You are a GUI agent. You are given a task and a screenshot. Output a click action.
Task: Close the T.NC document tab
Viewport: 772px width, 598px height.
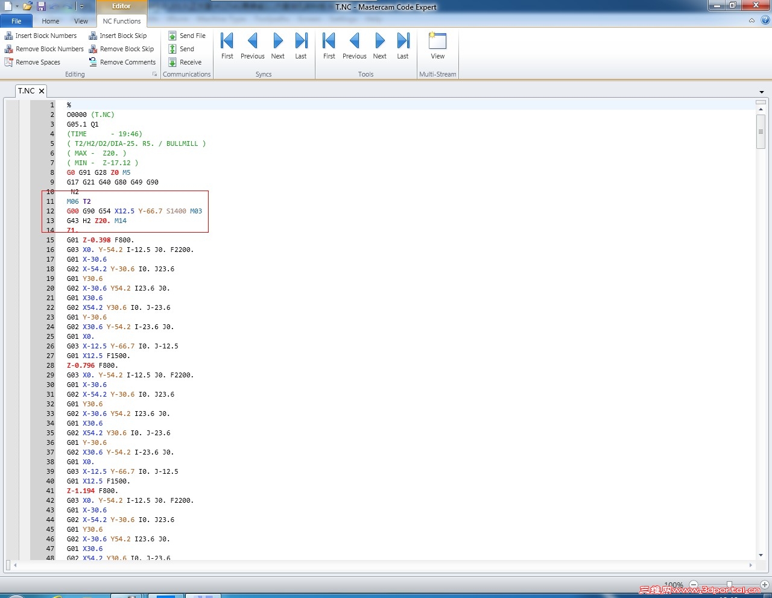point(42,91)
